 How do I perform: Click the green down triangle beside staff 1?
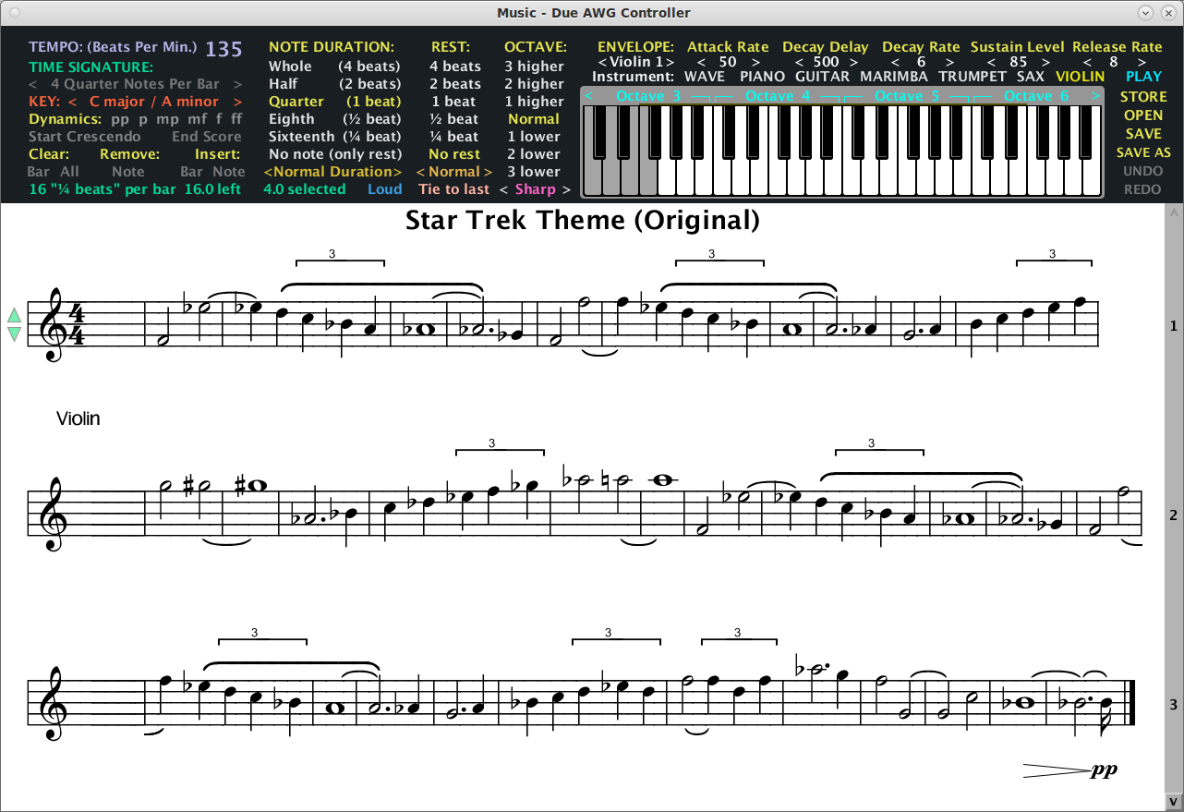point(14,333)
